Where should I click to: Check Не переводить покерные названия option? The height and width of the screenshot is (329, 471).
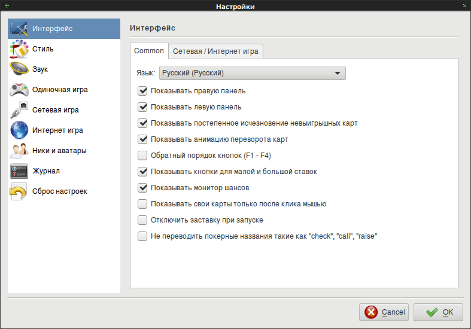click(142, 236)
